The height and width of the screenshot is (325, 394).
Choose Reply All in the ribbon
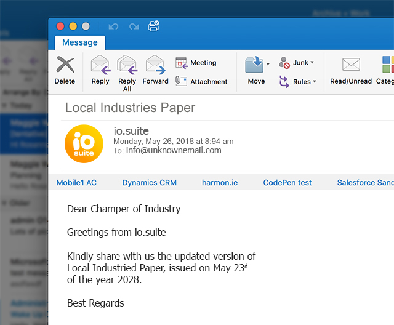(x=127, y=73)
